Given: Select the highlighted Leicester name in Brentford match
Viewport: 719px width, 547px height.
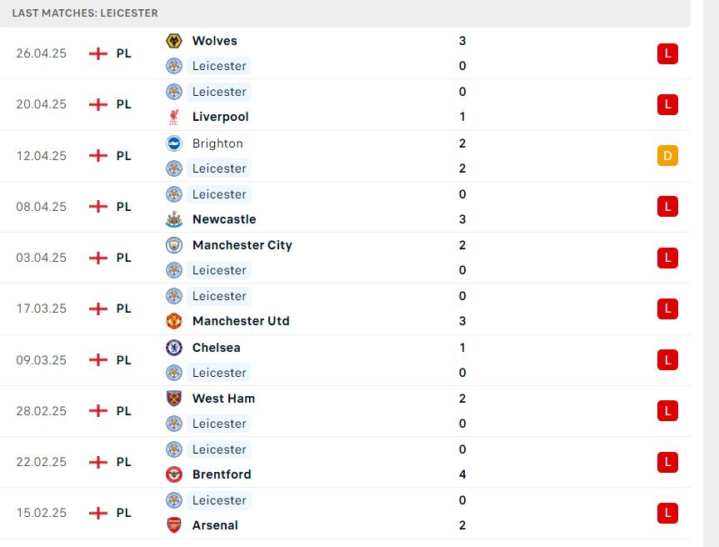Looking at the screenshot, I should (x=219, y=449).
